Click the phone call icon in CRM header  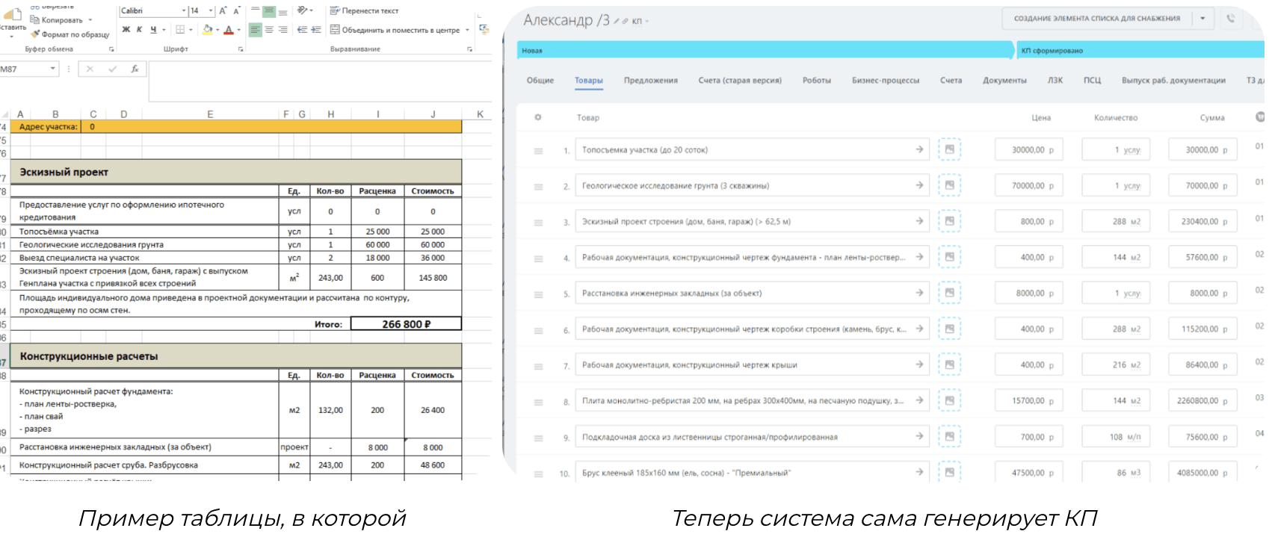(1230, 19)
